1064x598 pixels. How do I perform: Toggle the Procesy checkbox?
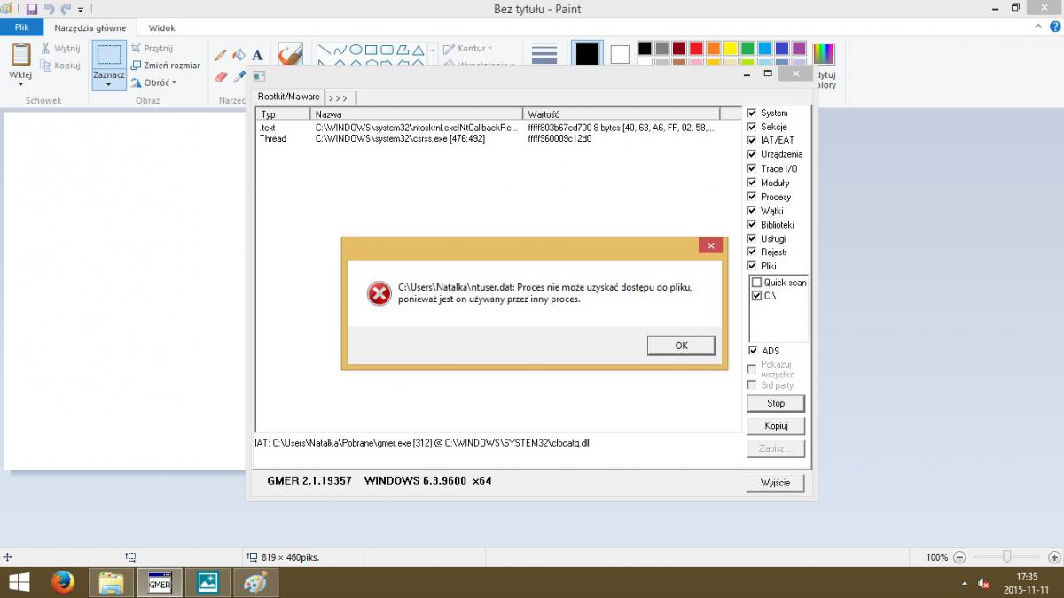pyautogui.click(x=752, y=197)
